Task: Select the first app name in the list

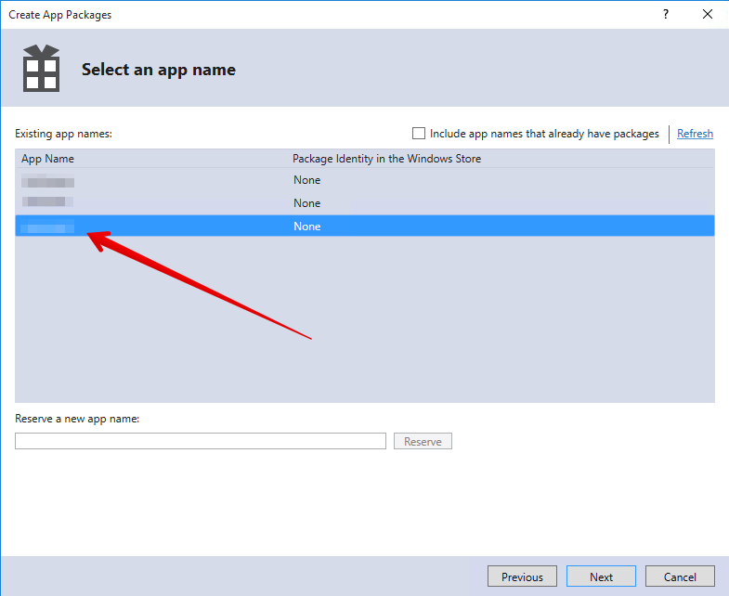Action: (48, 180)
